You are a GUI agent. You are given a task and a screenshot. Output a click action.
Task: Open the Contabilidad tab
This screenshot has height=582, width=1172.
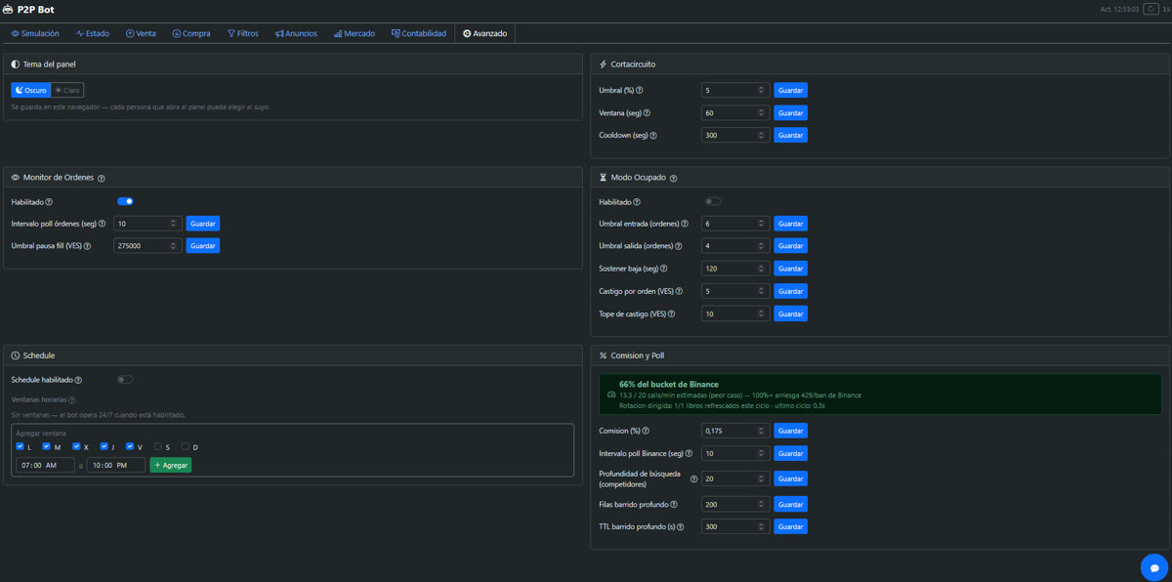click(419, 33)
